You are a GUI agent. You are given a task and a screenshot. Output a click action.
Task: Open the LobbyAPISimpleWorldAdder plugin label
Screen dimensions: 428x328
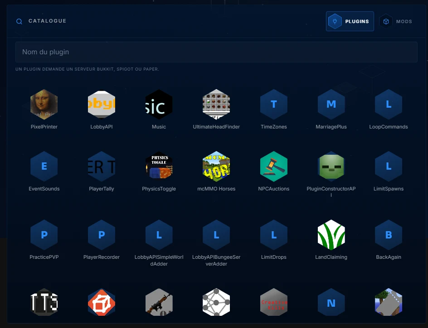pos(159,261)
